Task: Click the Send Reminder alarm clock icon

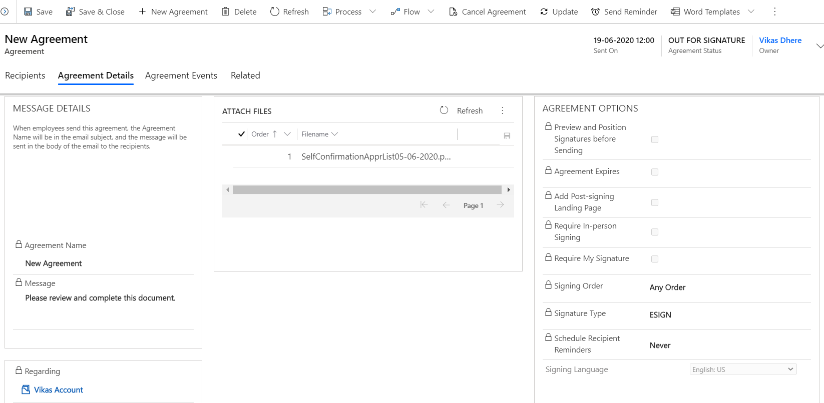Action: pyautogui.click(x=595, y=11)
